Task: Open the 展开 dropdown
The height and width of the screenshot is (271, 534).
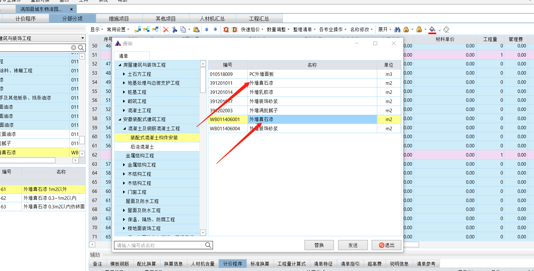Action: click(x=385, y=29)
